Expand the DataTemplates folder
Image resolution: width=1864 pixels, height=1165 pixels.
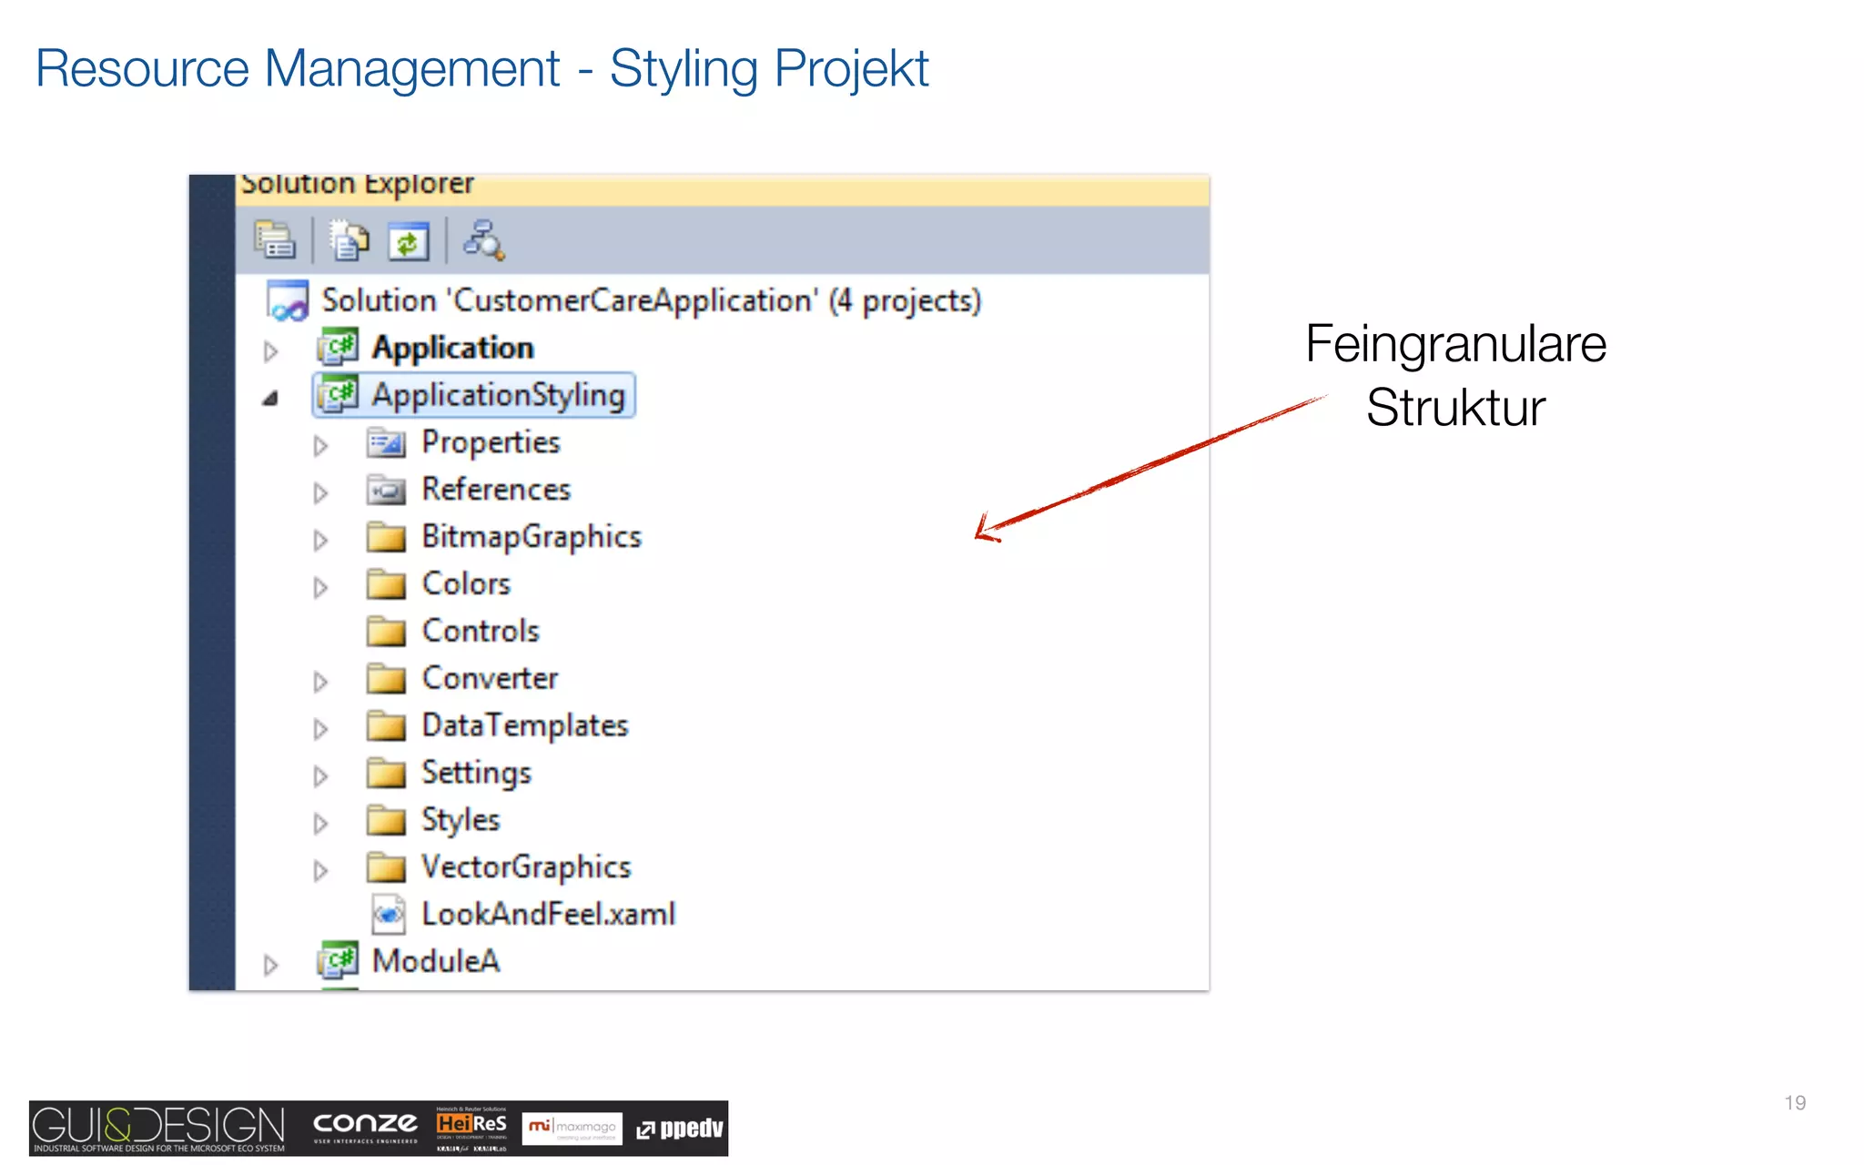click(320, 729)
